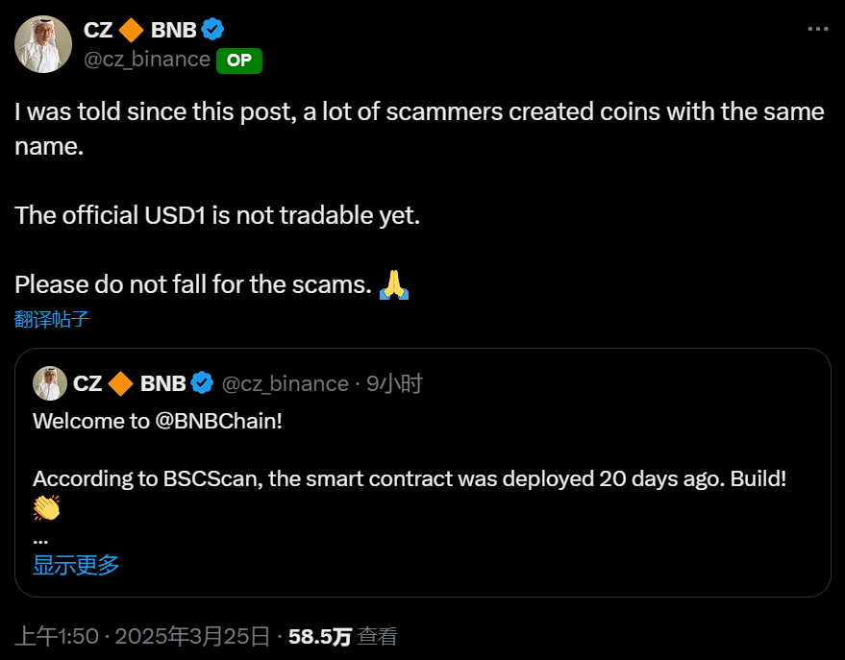Click the 9小时 timestamp in the quoted post
845x660 pixels.
[394, 384]
